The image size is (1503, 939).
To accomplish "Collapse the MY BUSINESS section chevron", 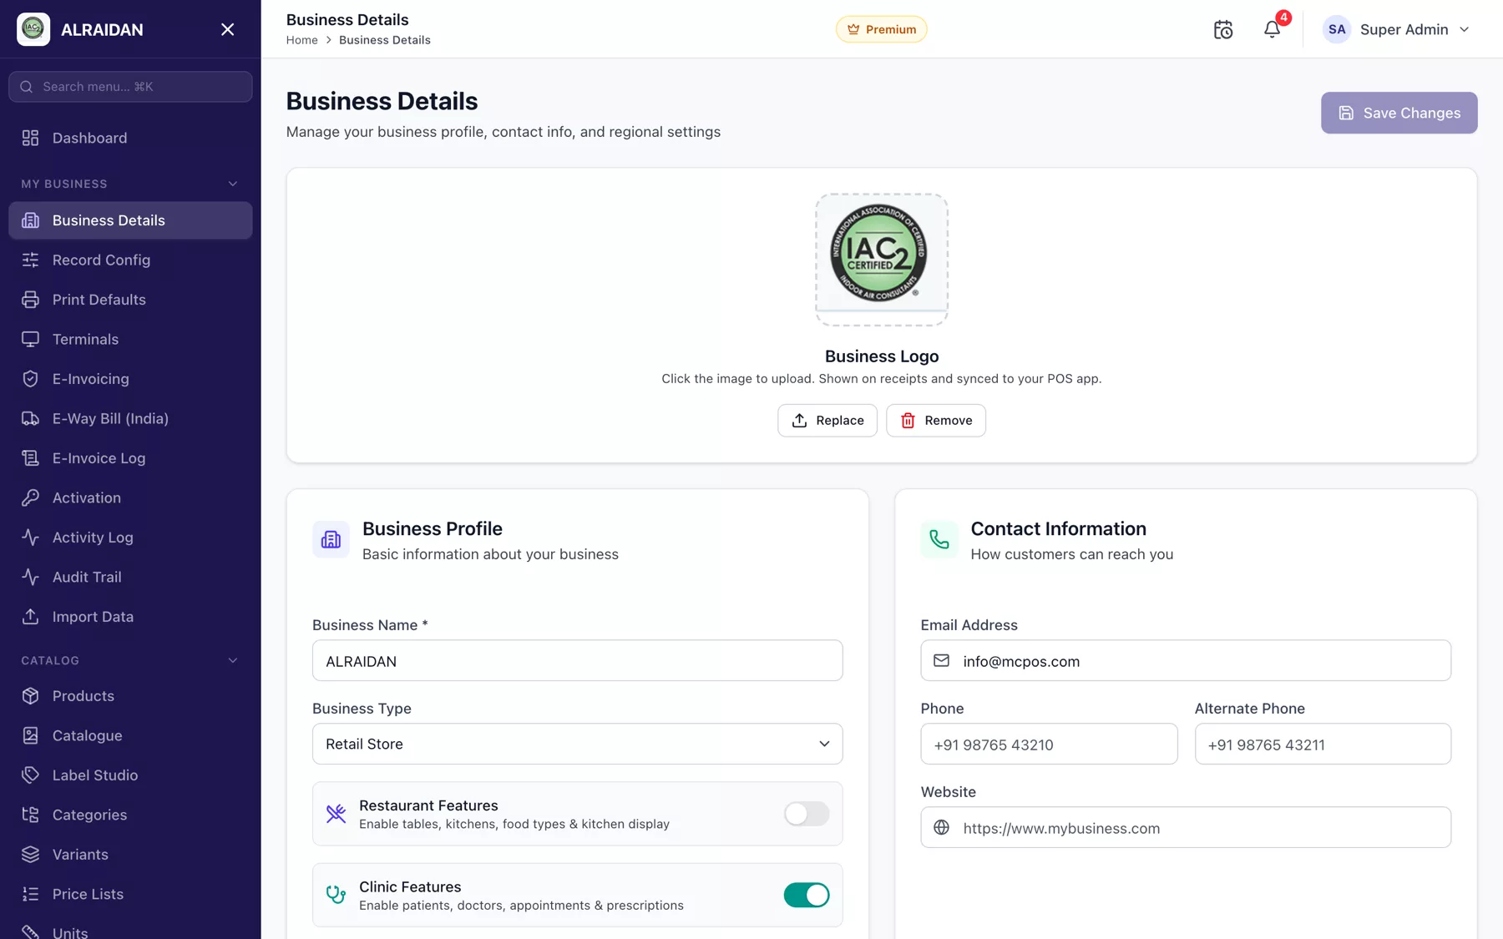I will (233, 184).
